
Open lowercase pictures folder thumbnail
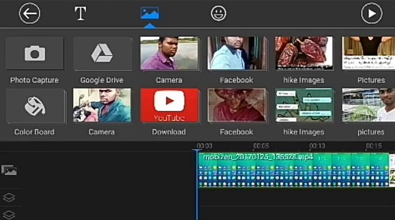[368, 105]
